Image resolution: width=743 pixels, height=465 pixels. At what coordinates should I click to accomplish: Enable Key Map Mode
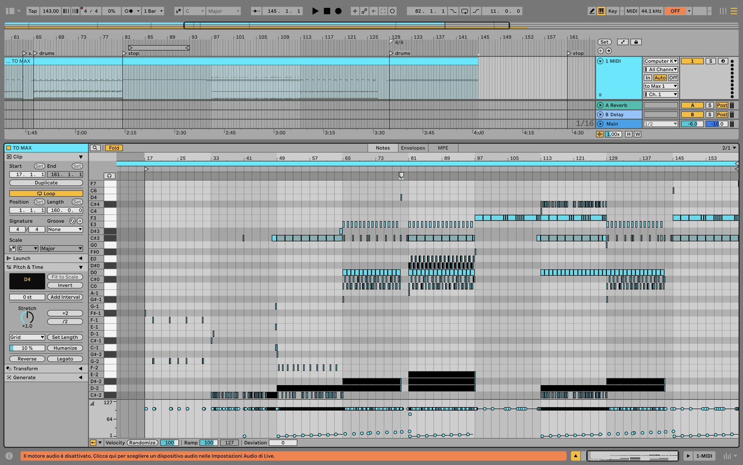tap(613, 11)
